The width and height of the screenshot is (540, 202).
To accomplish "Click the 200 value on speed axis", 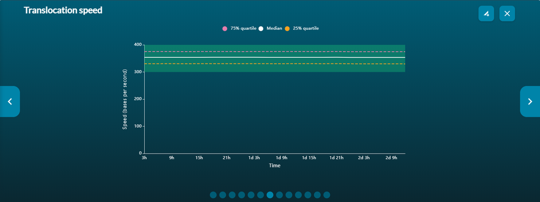I will click(138, 99).
